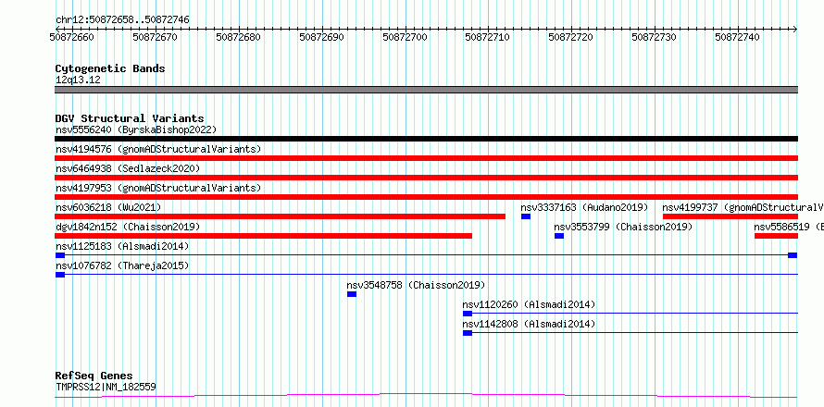Click ruler position 50872670

coord(155,37)
